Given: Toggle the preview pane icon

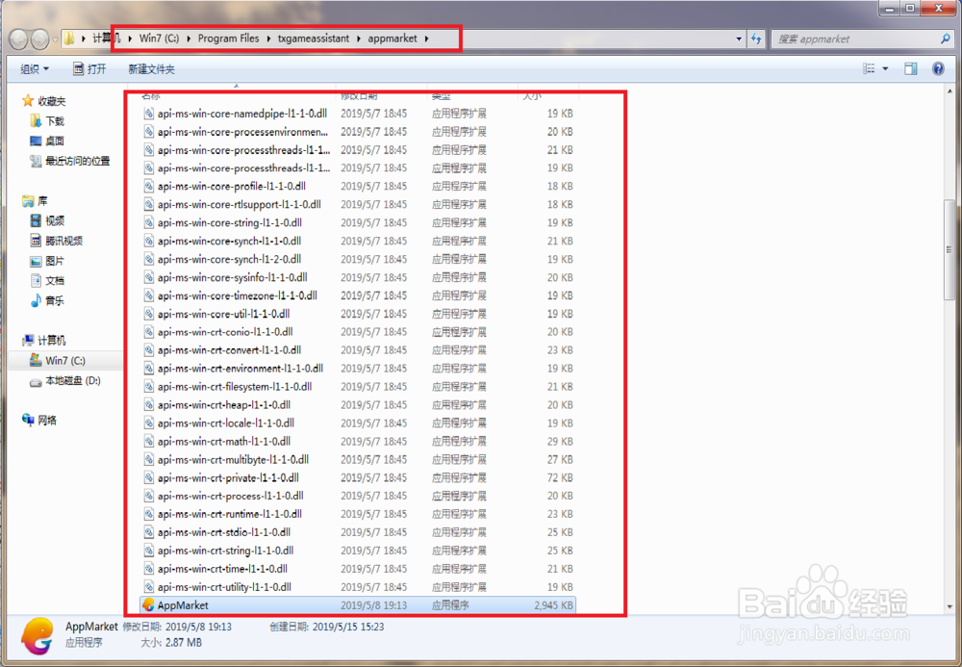Looking at the screenshot, I should click(x=910, y=68).
